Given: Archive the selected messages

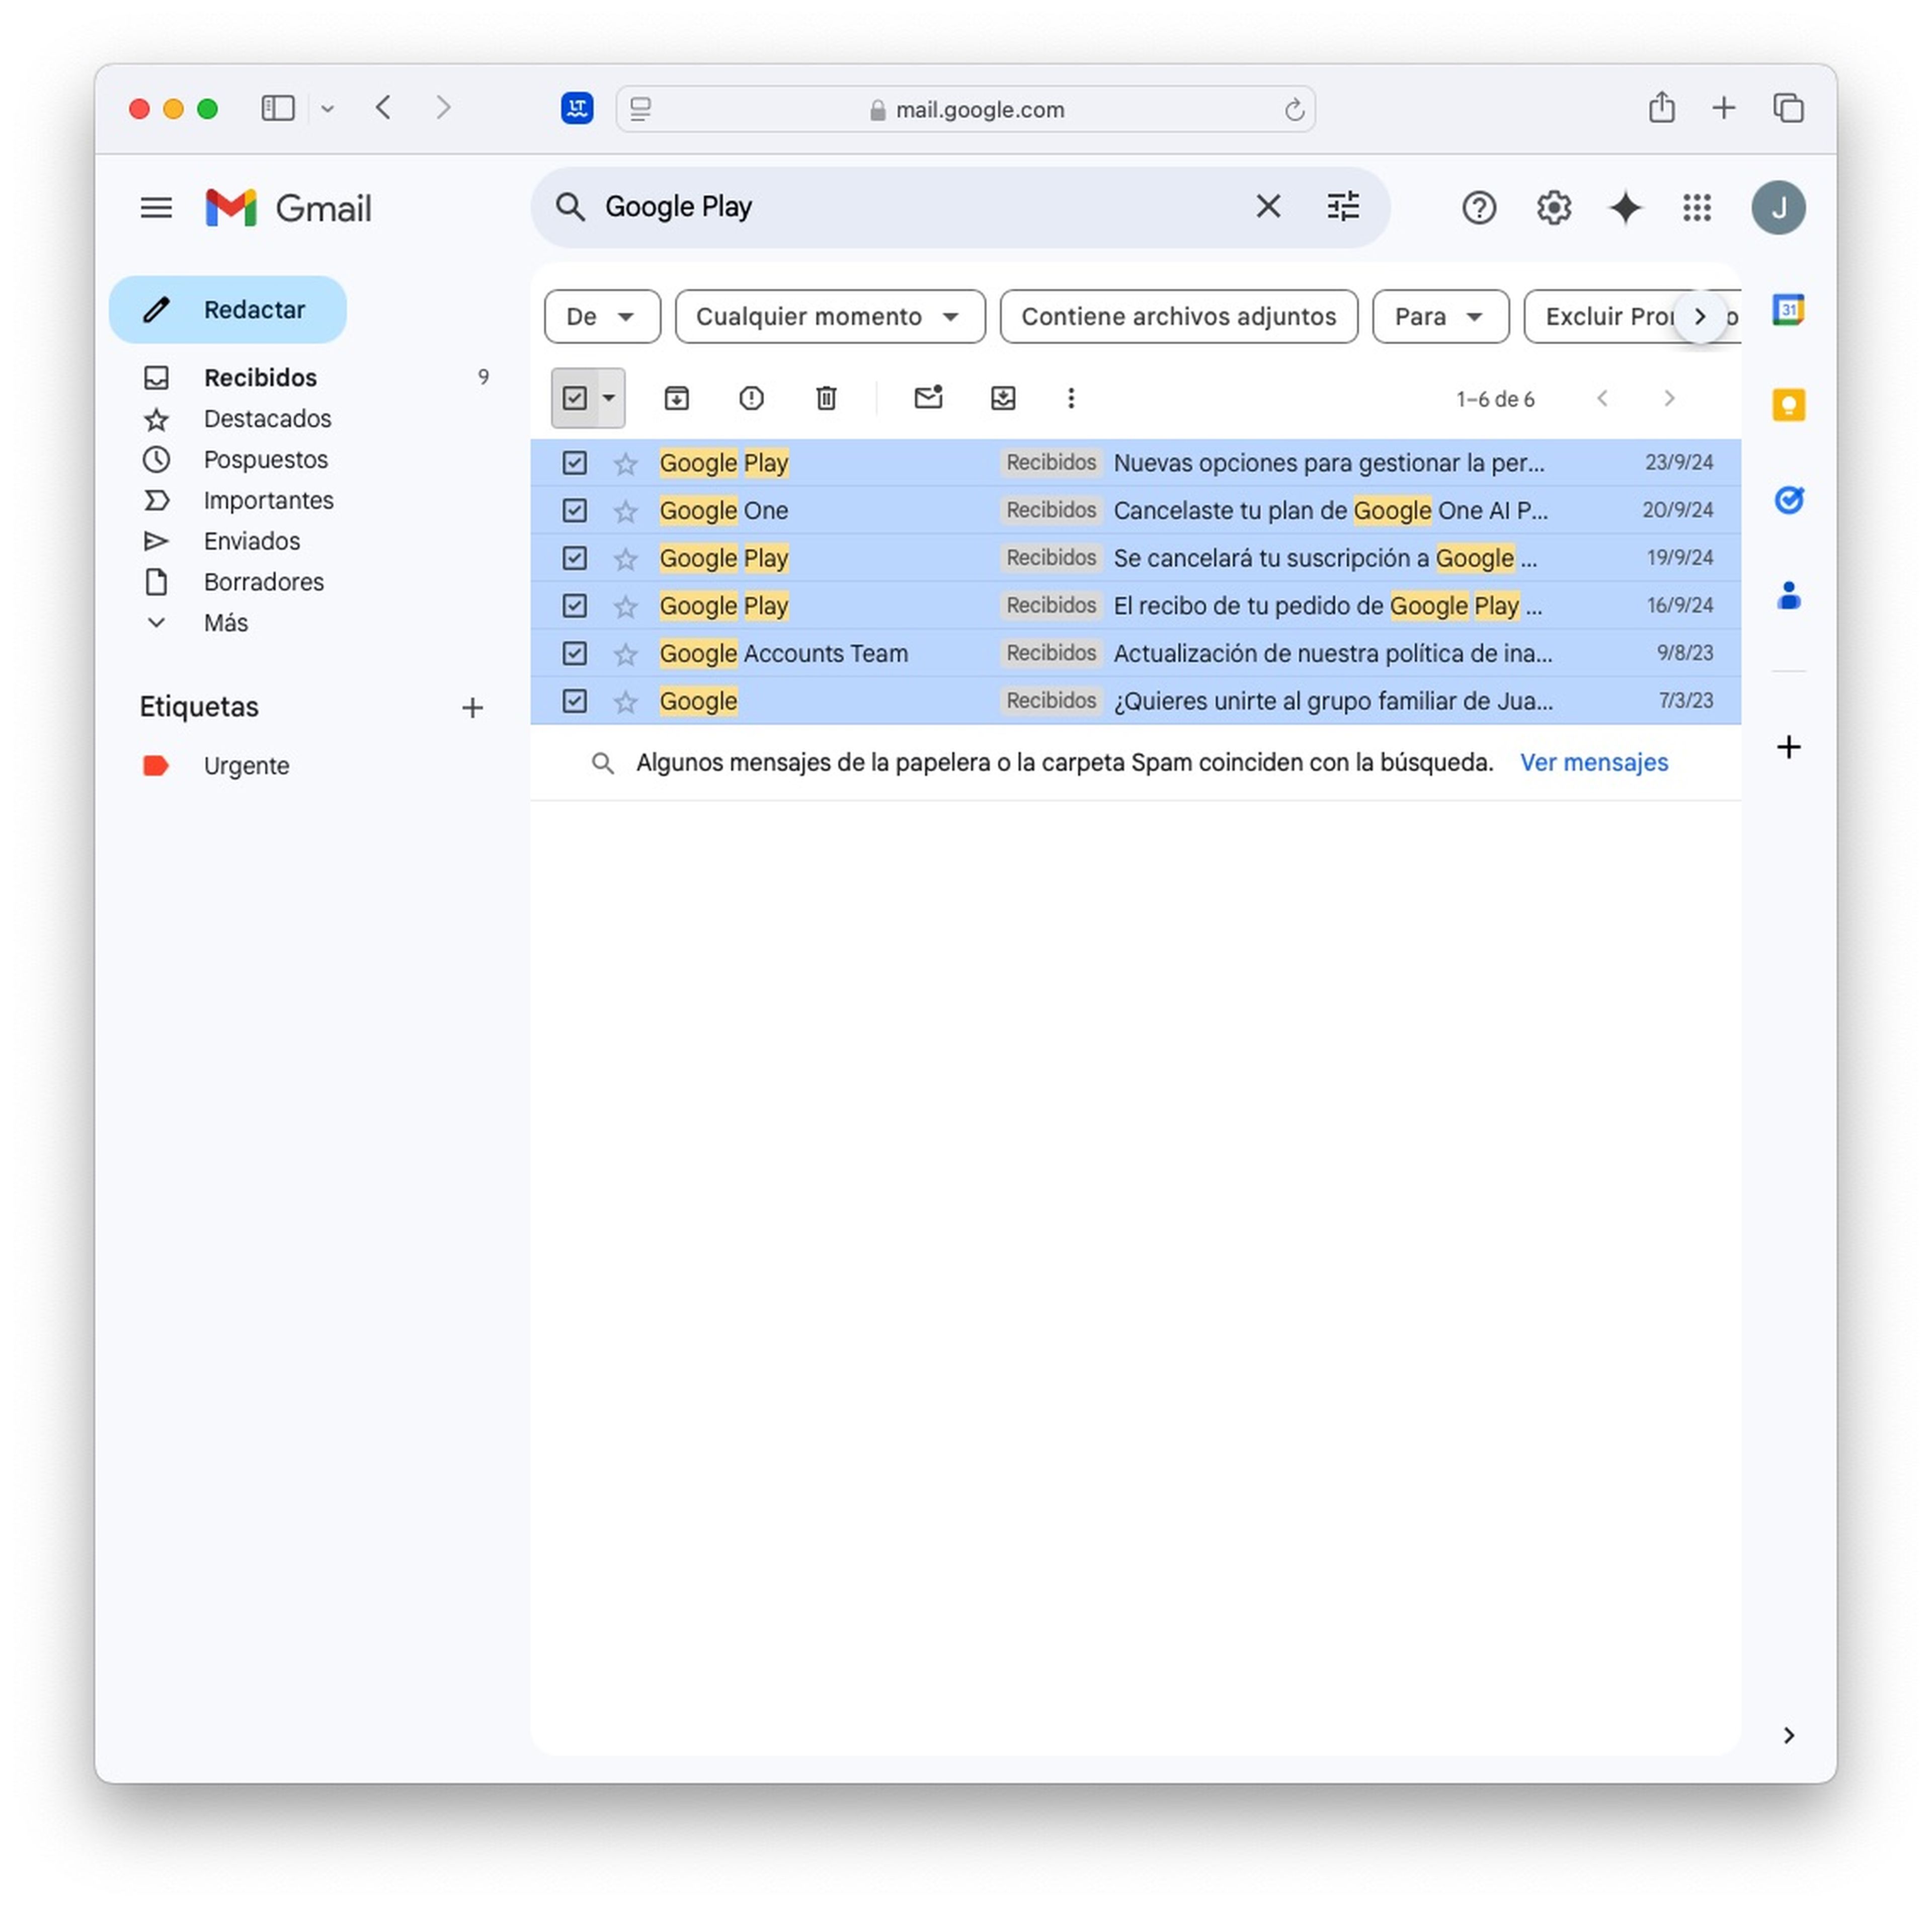Looking at the screenshot, I should 677,398.
